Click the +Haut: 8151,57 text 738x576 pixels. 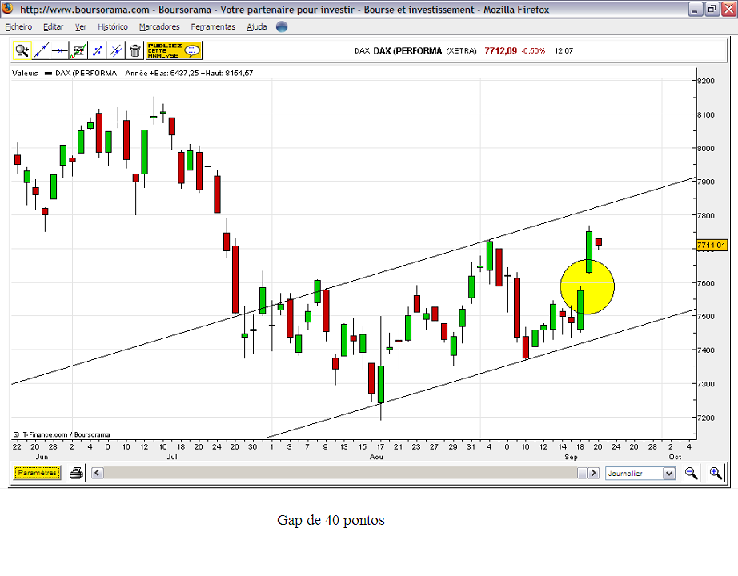pyautogui.click(x=227, y=73)
